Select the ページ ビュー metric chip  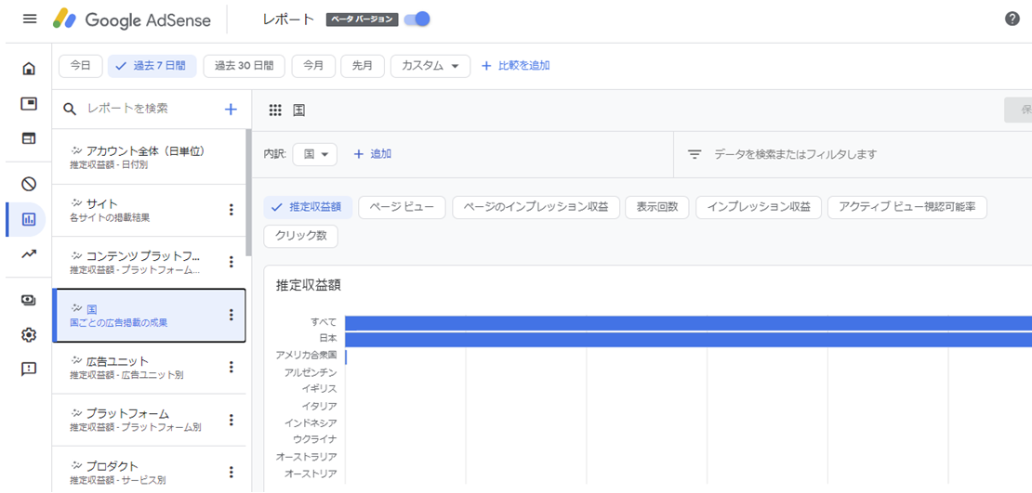403,207
